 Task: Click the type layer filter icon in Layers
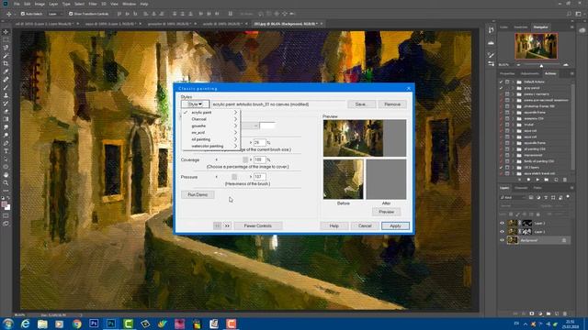(546, 197)
